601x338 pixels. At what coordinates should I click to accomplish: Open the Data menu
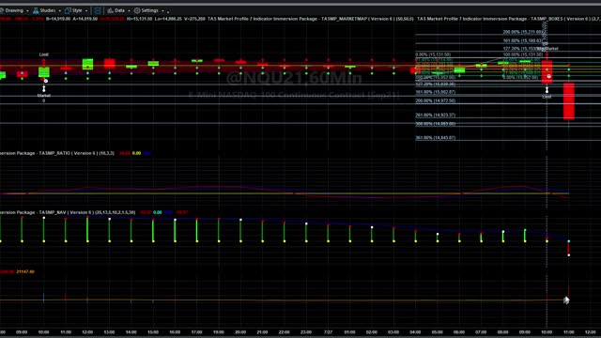click(x=118, y=10)
